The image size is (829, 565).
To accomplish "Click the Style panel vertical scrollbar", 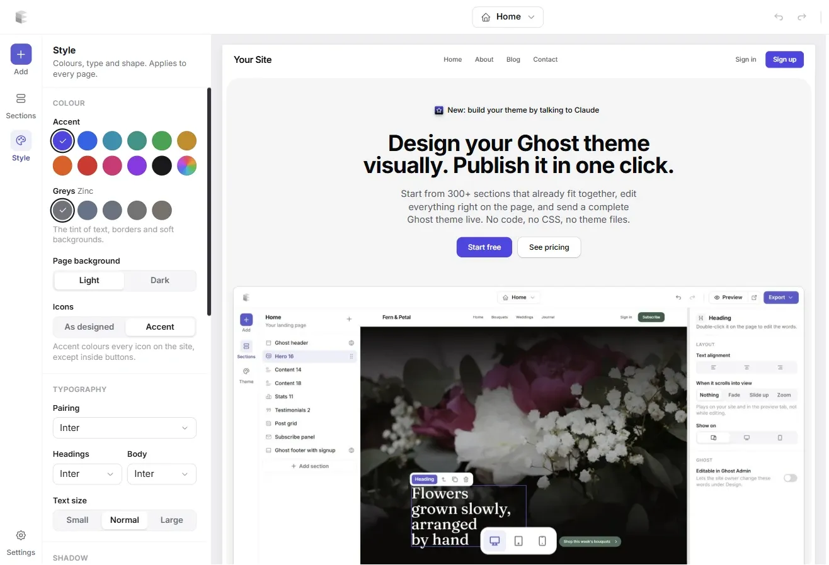I will coord(209,201).
